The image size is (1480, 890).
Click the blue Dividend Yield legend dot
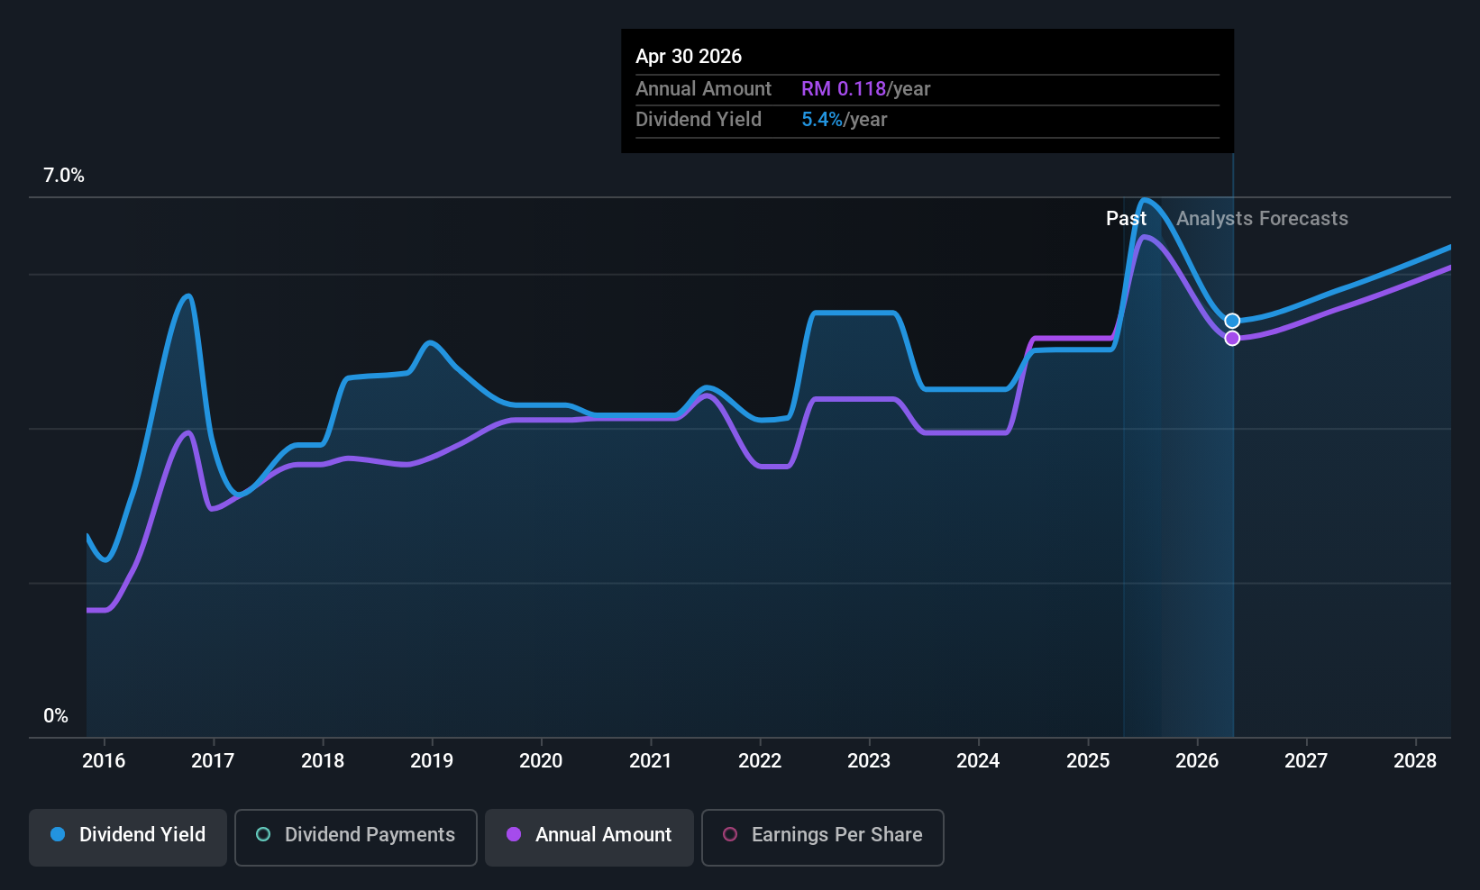point(58,835)
